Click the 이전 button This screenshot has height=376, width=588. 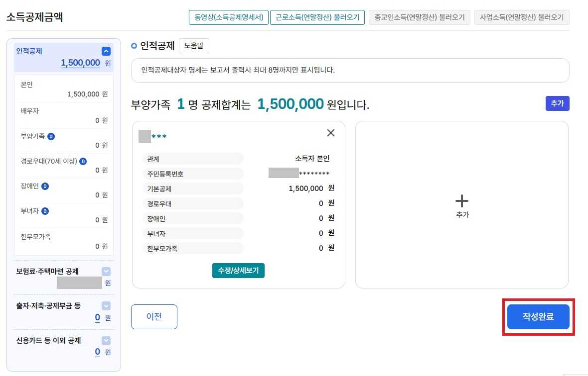click(x=154, y=316)
